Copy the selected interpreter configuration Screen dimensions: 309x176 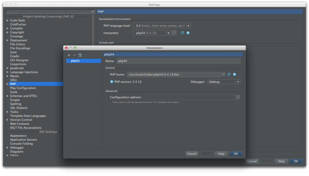click(80, 55)
